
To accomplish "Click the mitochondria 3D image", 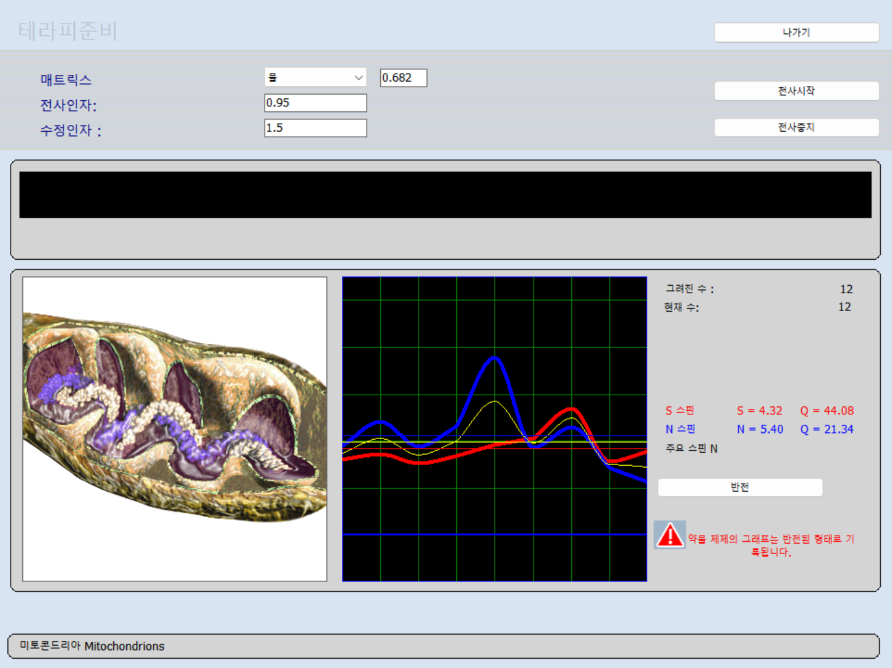I will 175,429.
